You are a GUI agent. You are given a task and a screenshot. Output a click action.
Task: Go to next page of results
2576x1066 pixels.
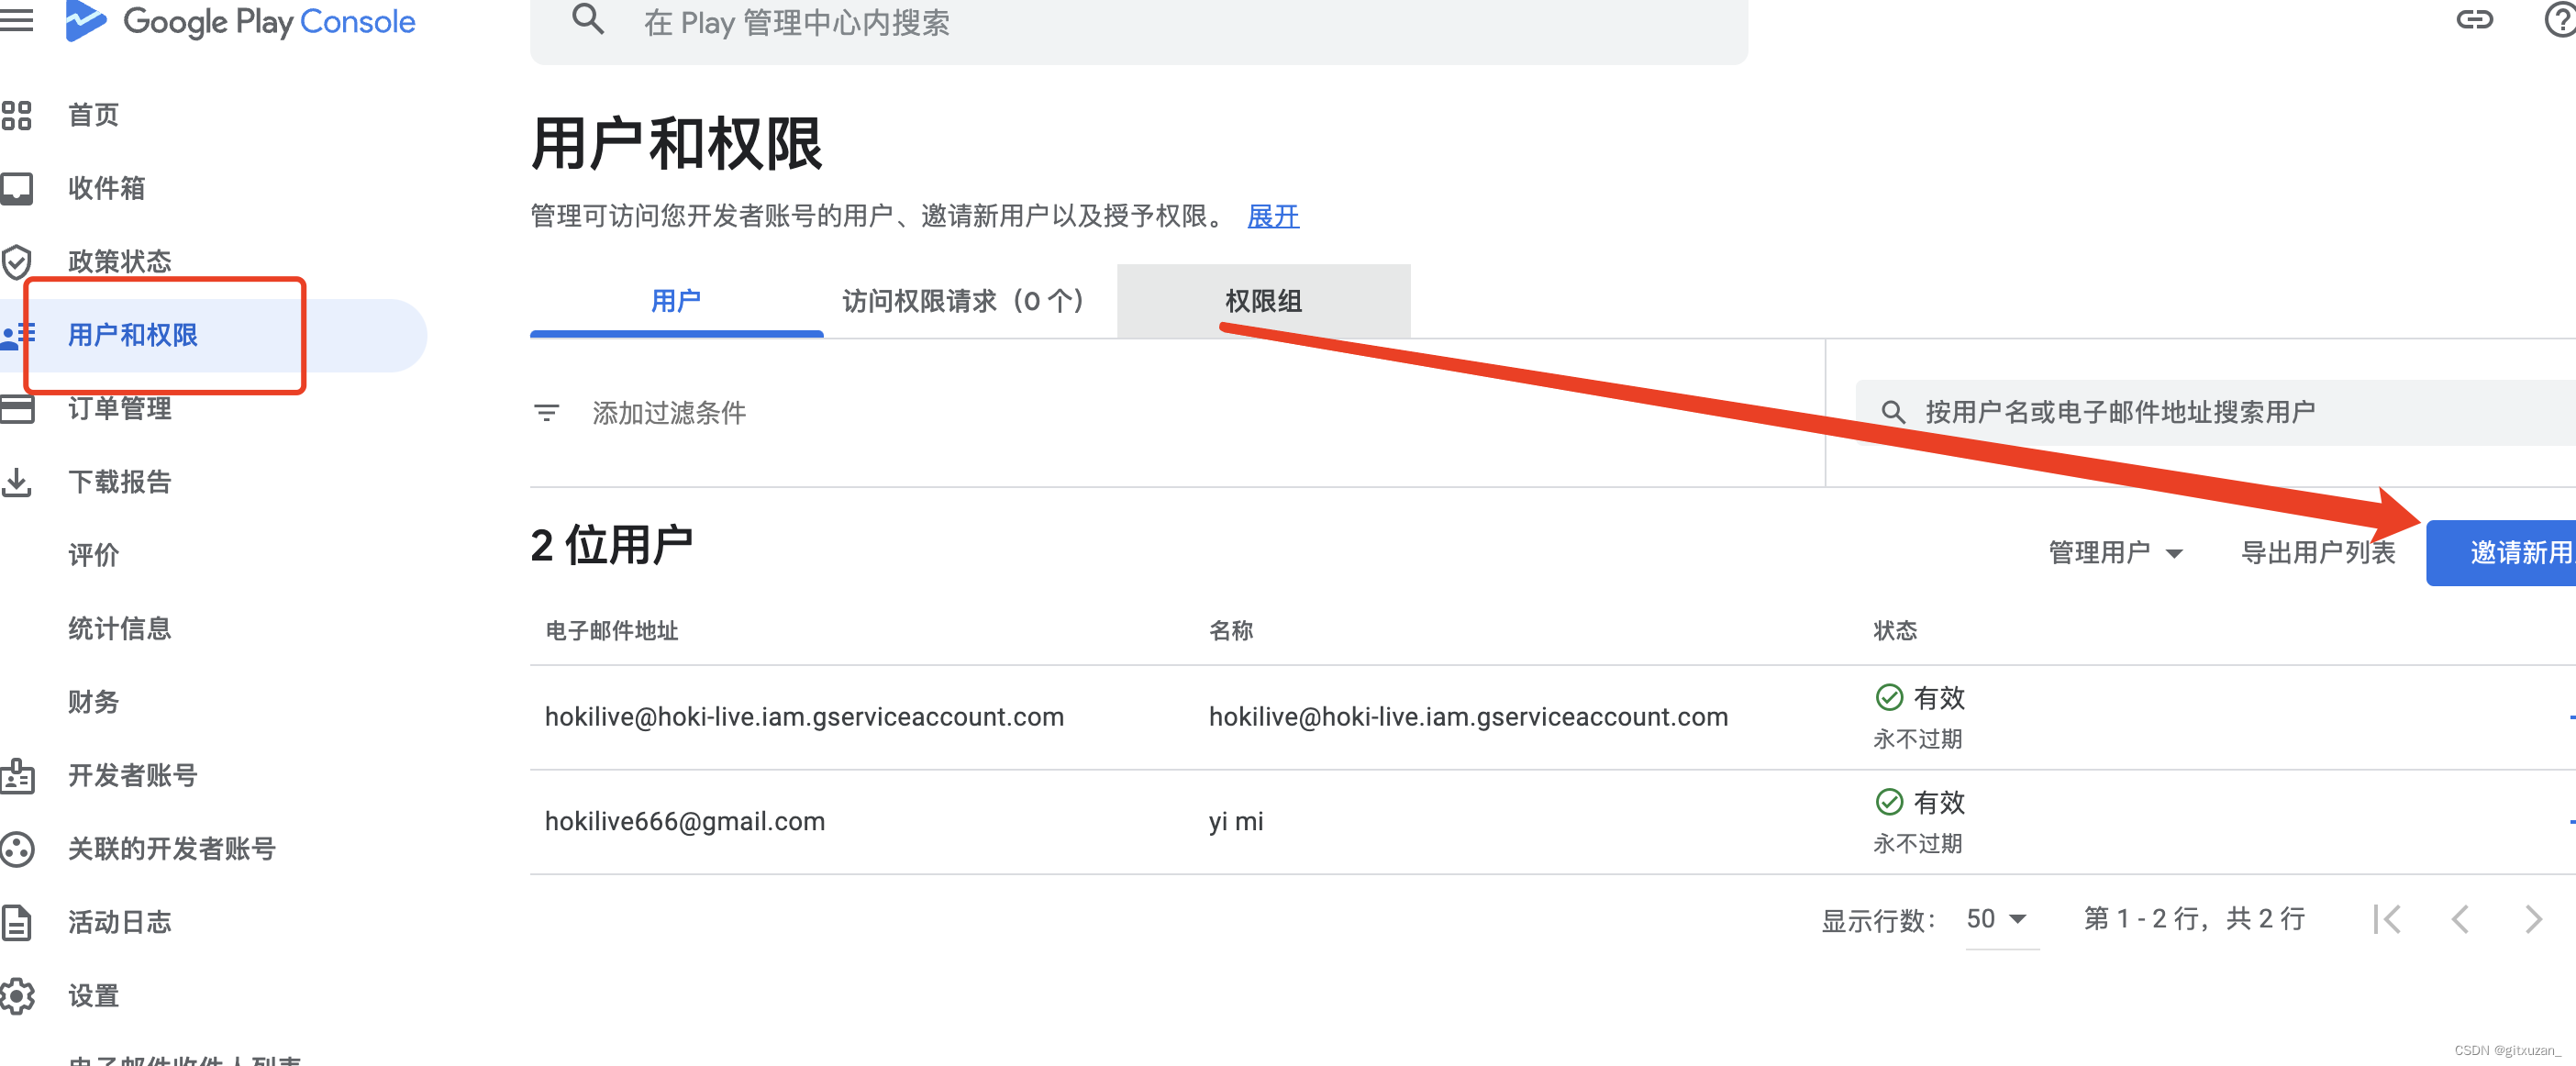[x=2532, y=919]
